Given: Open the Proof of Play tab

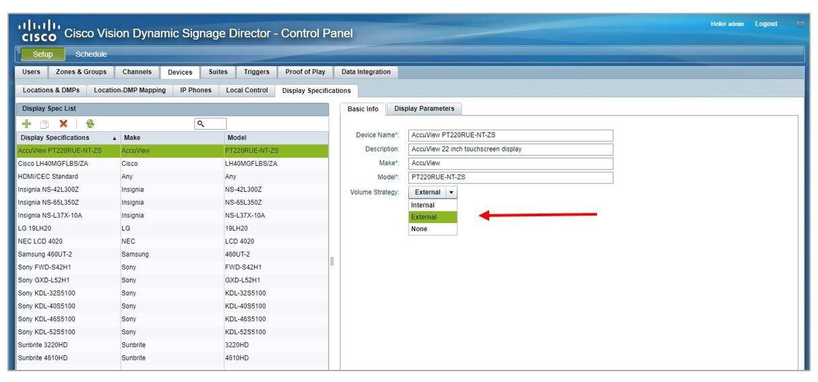Looking at the screenshot, I should pos(305,72).
